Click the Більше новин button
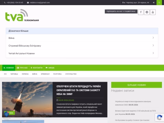The image size is (164, 123). 137,85
